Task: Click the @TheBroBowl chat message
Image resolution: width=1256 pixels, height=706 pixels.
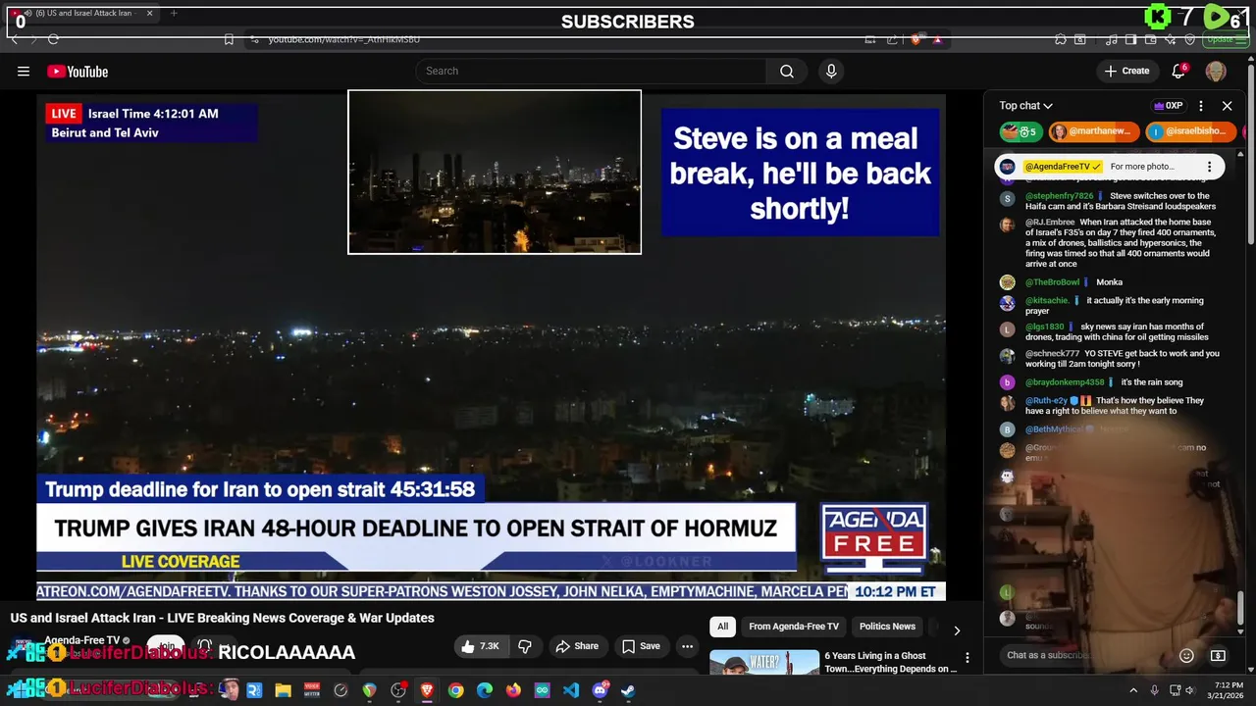Action: click(x=1109, y=282)
